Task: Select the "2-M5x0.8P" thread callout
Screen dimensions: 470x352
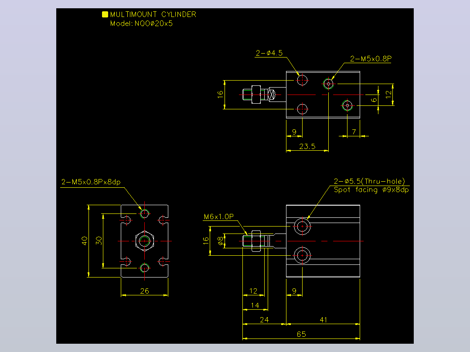Action: tap(371, 59)
